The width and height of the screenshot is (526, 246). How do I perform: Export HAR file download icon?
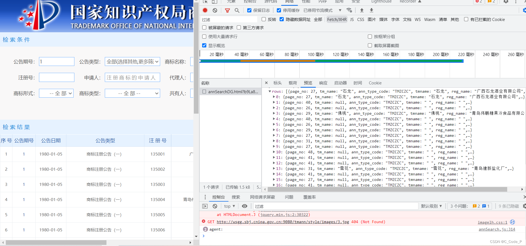[371, 10]
